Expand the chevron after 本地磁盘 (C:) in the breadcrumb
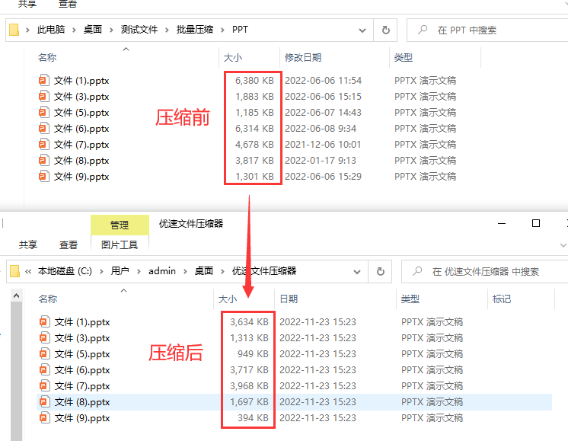This screenshot has width=568, height=441. [x=101, y=271]
